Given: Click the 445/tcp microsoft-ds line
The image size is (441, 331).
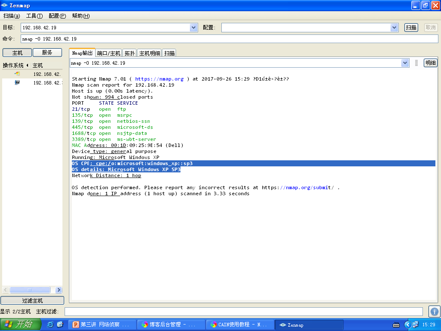Looking at the screenshot, I should [x=112, y=127].
